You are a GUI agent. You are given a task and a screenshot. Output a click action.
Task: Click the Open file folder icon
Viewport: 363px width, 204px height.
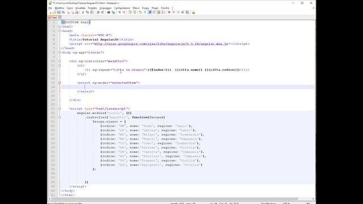coord(54,12)
